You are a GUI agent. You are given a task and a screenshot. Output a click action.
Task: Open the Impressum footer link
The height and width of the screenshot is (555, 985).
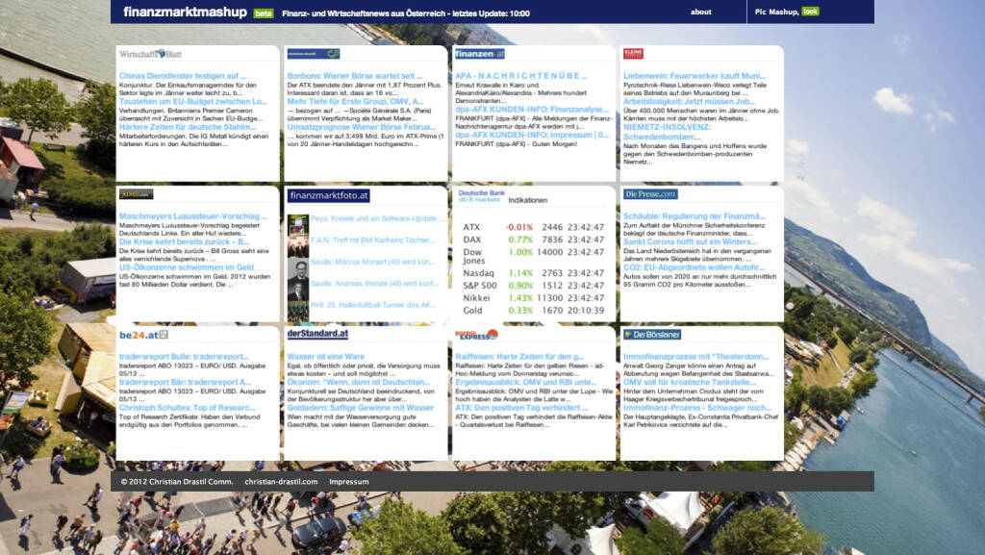click(x=348, y=481)
